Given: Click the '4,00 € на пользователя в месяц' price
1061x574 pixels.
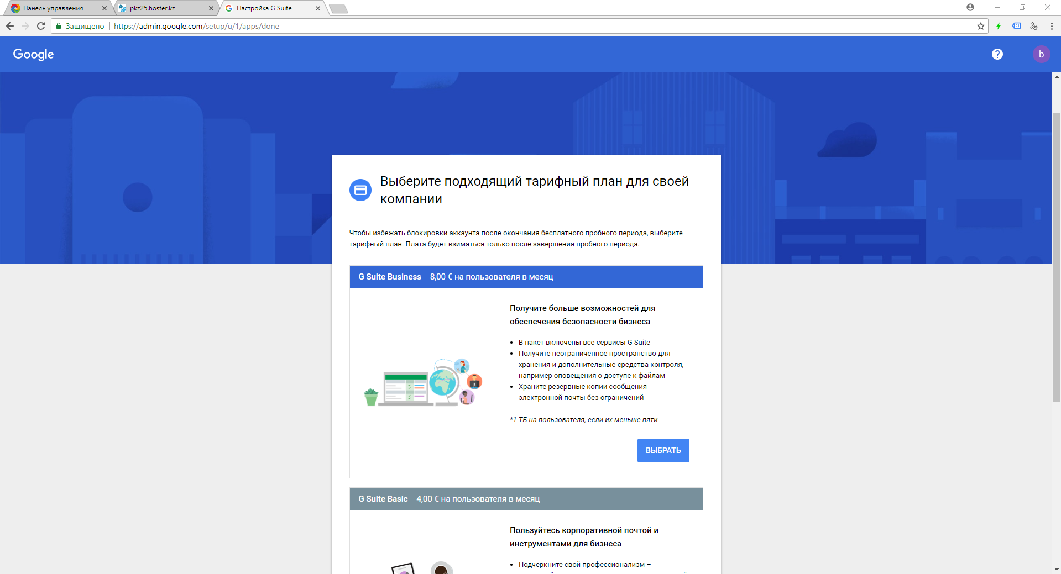Looking at the screenshot, I should 478,499.
